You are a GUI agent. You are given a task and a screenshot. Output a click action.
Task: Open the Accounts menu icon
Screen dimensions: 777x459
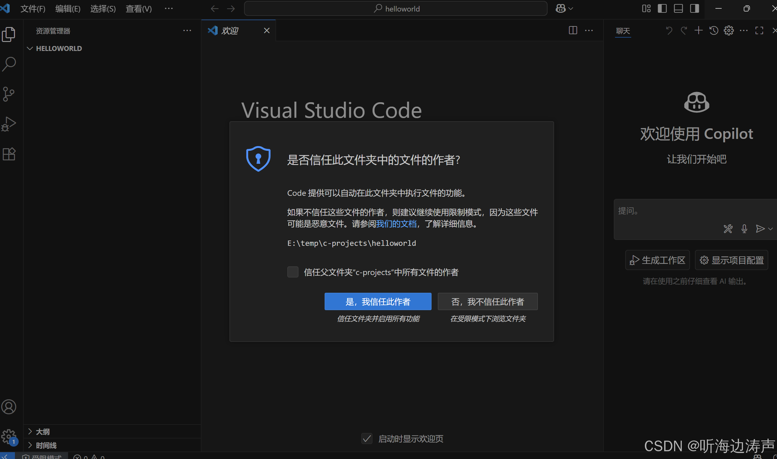9,406
